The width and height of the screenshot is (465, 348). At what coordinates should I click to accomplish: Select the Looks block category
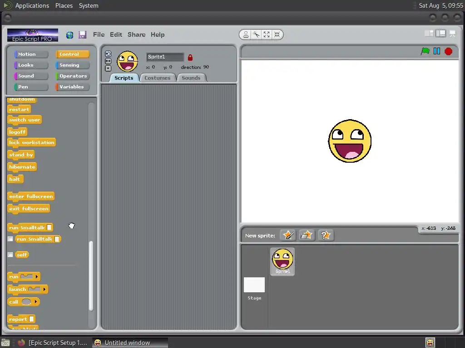tap(31, 65)
